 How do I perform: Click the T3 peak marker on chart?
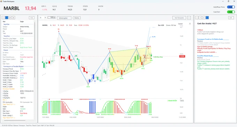click(59, 29)
